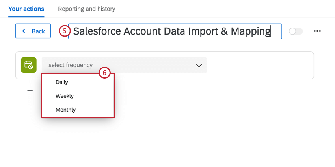Open the three-dot more options menu
The height and width of the screenshot is (167, 335).
click(317, 31)
